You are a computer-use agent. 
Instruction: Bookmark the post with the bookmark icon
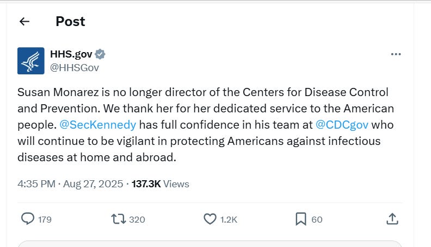(x=301, y=219)
